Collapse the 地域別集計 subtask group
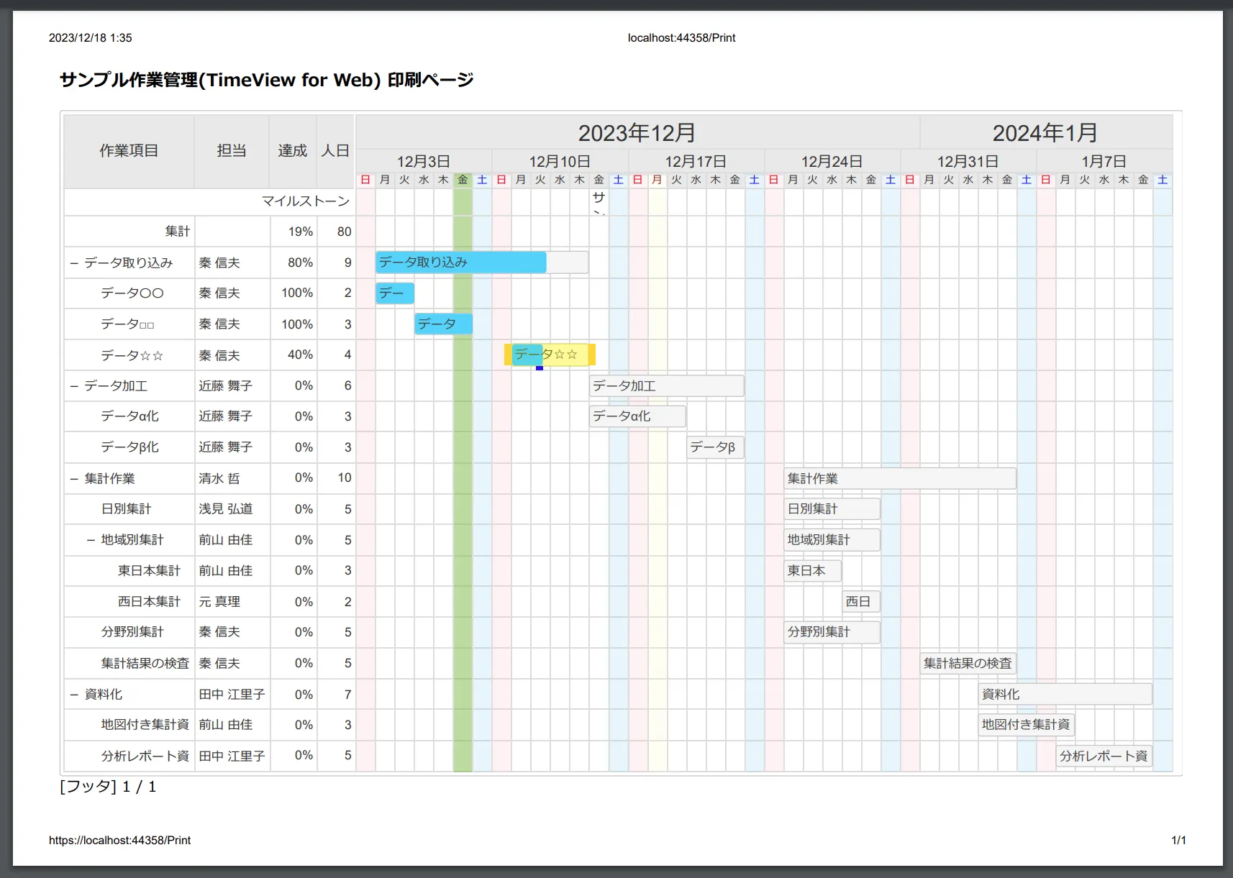The image size is (1233, 878). coord(91,540)
